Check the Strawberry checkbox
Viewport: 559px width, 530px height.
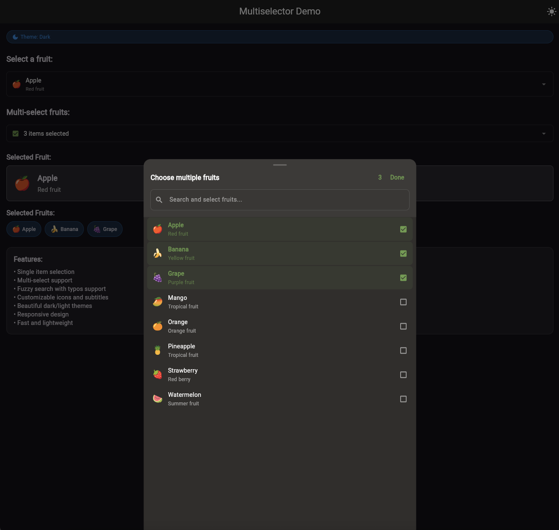point(403,375)
